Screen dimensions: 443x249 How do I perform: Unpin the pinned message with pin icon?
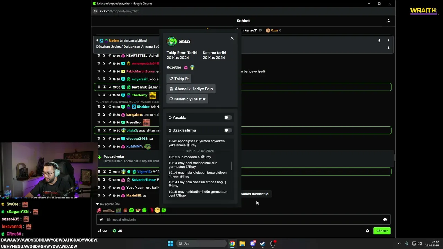(x=379, y=40)
